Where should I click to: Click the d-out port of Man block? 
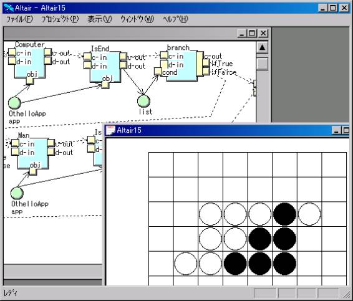point(51,151)
